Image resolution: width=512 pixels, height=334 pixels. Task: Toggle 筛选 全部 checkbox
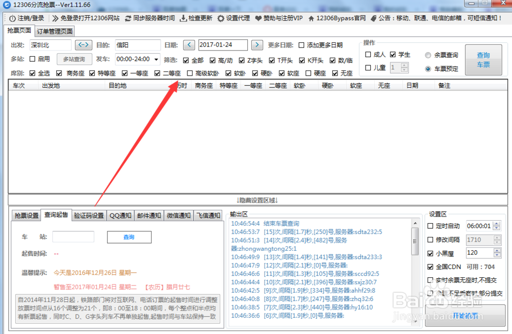[x=186, y=60]
